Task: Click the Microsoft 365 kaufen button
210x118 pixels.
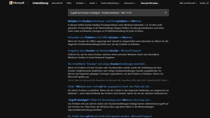Action: (x=149, y=3)
